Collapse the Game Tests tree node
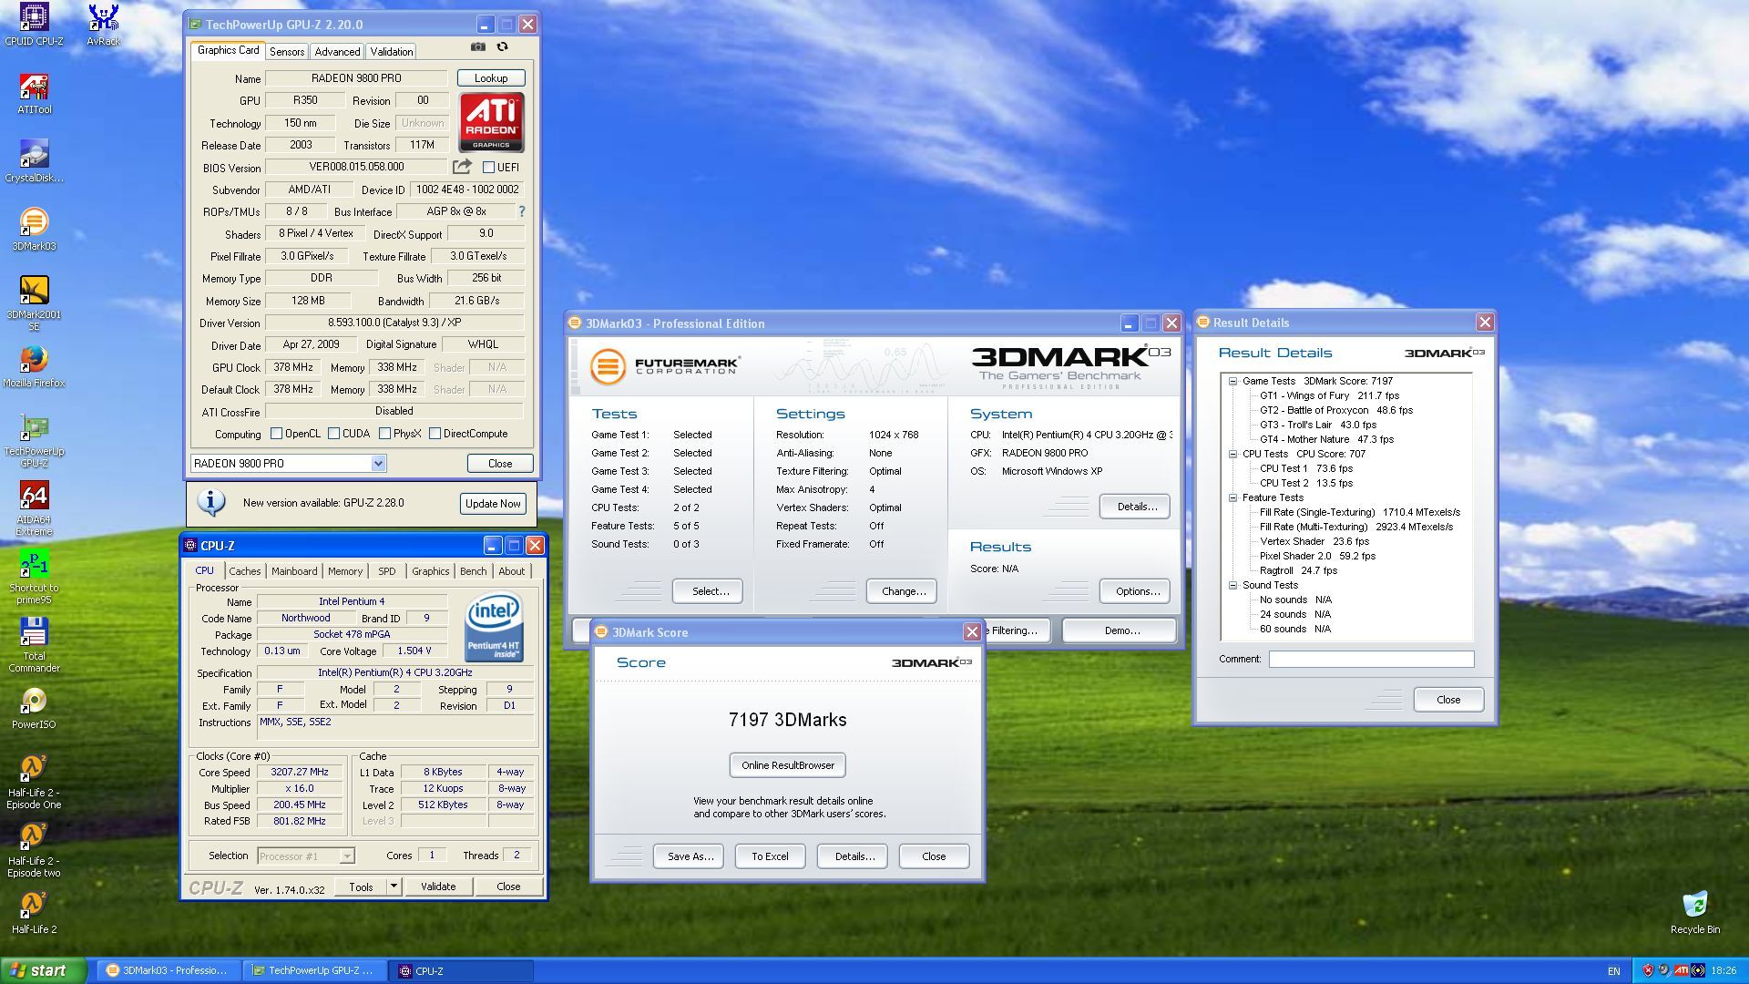The width and height of the screenshot is (1749, 984). pyautogui.click(x=1232, y=382)
